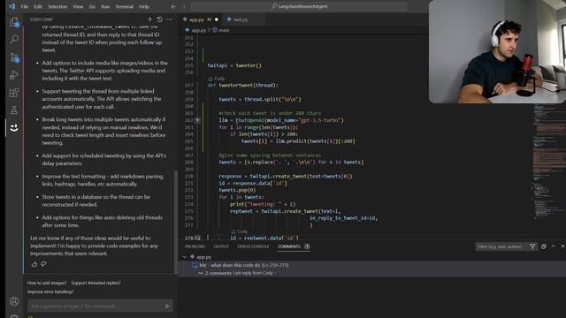Collapse the app.py comments tree node
This screenshot has width=566, height=318.
tap(185, 257)
